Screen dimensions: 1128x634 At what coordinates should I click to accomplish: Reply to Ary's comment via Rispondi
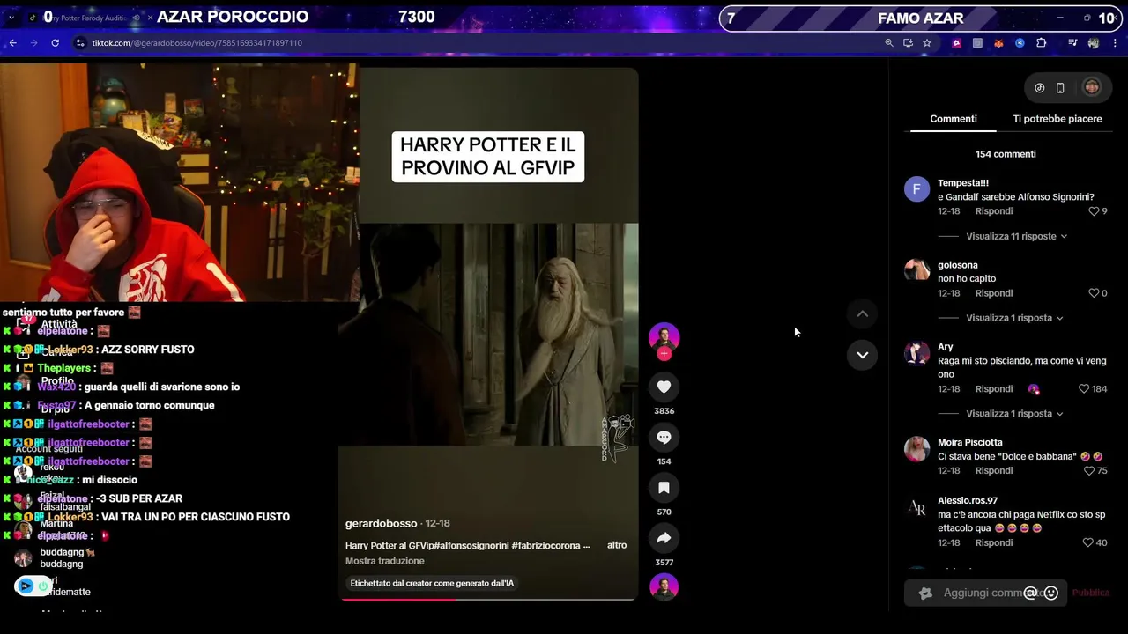(994, 388)
